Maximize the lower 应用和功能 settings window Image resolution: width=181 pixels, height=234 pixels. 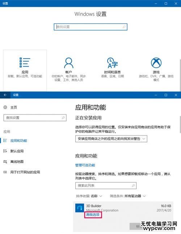coord(166,95)
